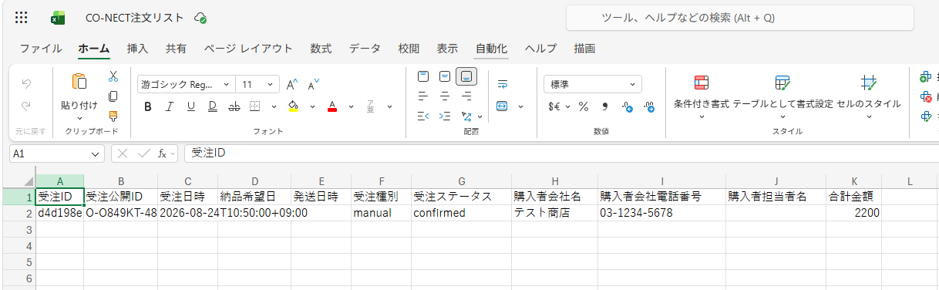The height and width of the screenshot is (290, 939).
Task: Open the ファイル menu
Action: point(41,49)
